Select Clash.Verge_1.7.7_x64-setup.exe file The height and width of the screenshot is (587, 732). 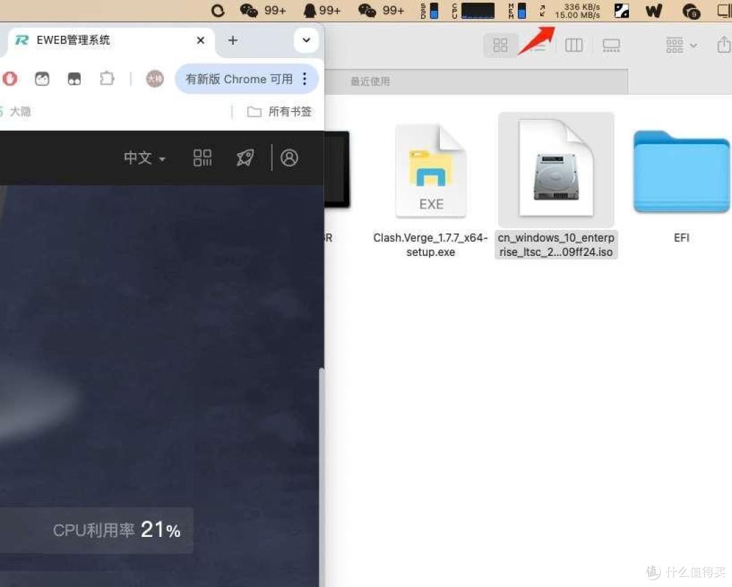point(430,190)
